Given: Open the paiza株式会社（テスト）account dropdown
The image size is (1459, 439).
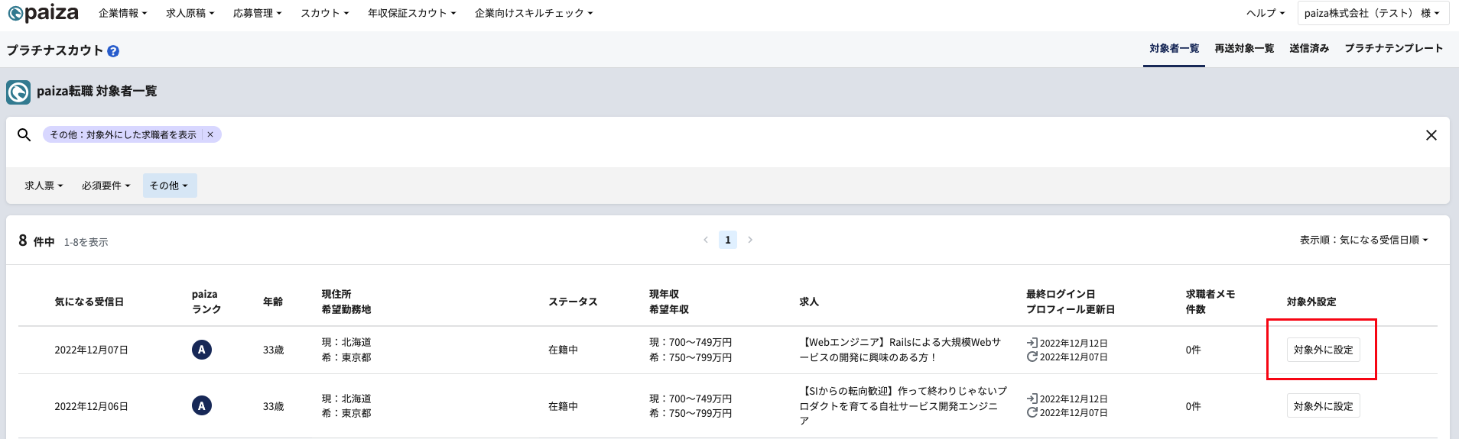Looking at the screenshot, I should (1372, 13).
